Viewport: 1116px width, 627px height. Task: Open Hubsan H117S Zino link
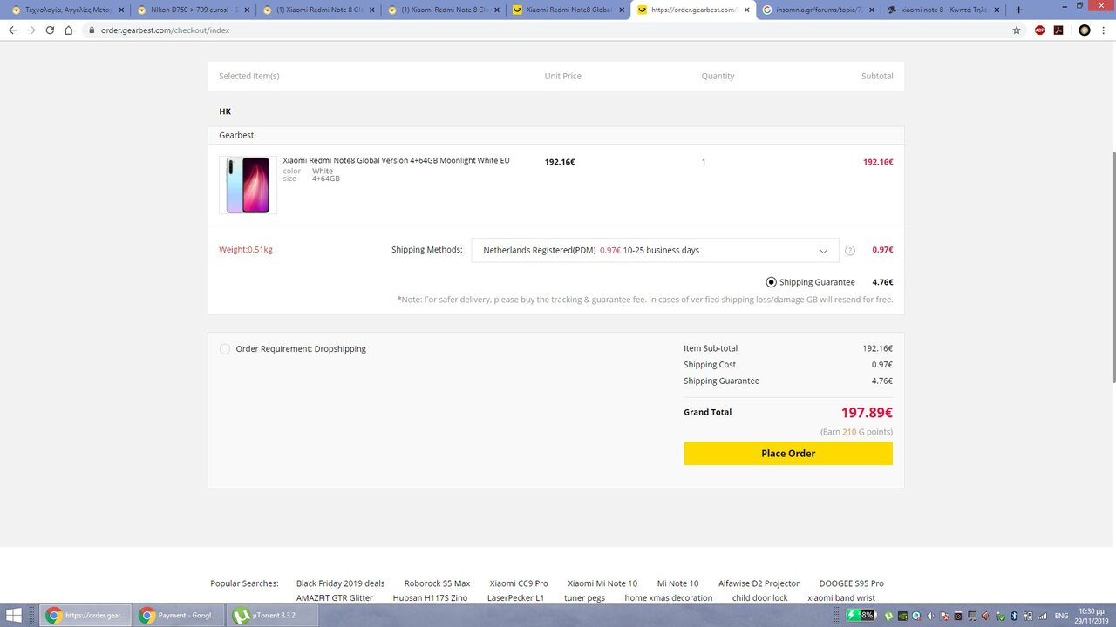[430, 598]
